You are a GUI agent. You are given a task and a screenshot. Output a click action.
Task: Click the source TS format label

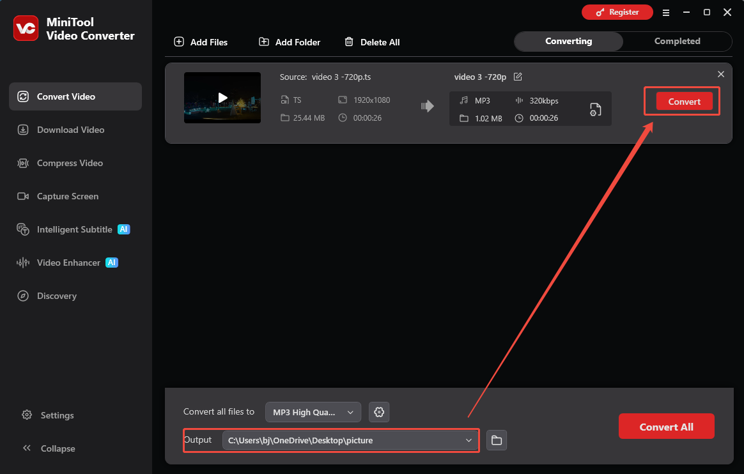point(297,100)
